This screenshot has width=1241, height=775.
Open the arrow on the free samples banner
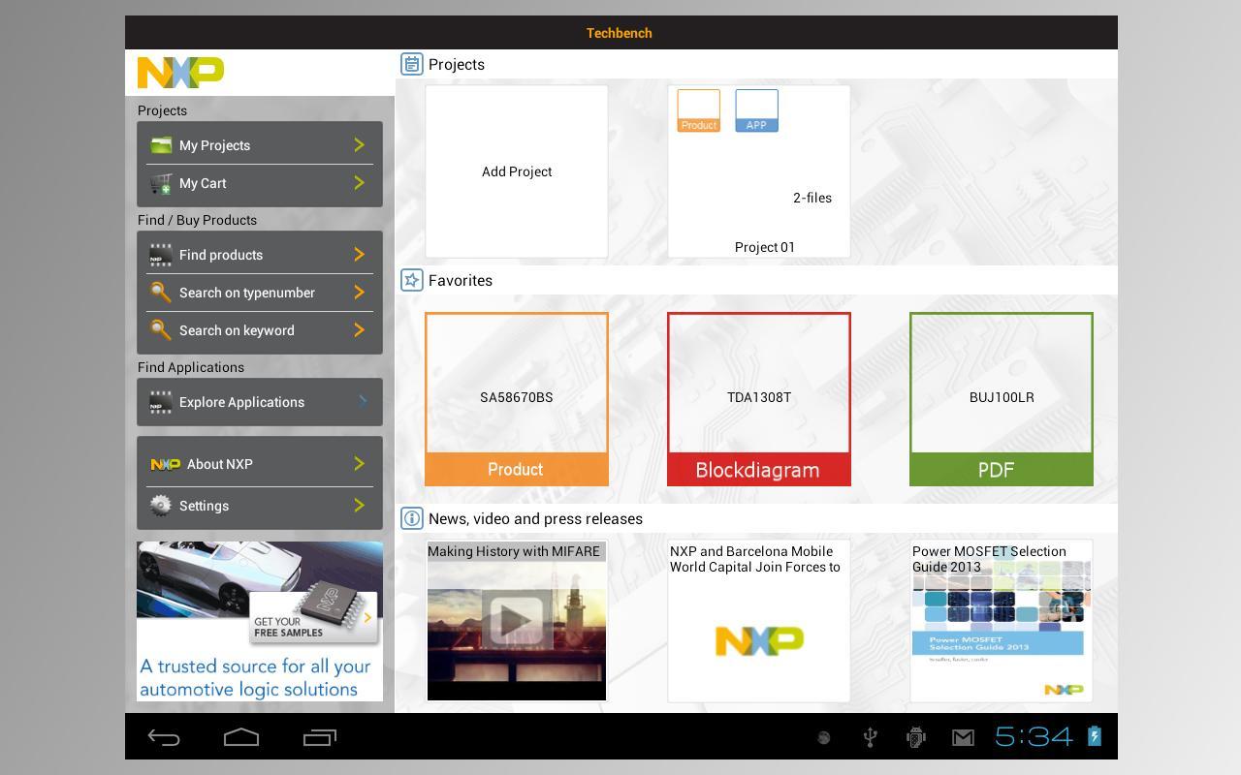(x=367, y=617)
